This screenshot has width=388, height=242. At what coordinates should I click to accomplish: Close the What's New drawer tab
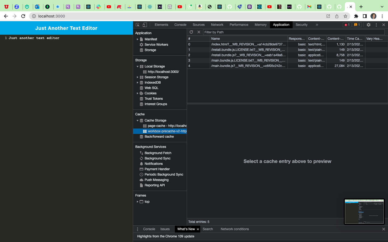[x=198, y=229]
